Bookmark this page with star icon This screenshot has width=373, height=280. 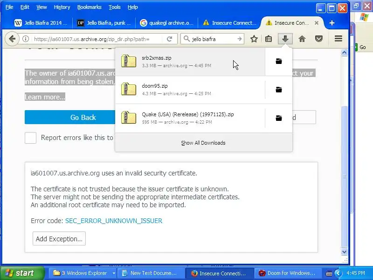click(x=254, y=39)
